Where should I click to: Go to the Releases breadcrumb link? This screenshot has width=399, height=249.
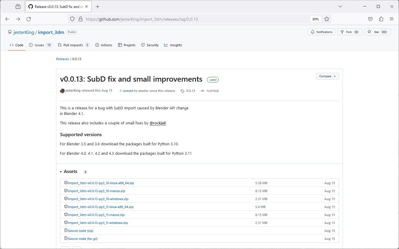(63, 59)
